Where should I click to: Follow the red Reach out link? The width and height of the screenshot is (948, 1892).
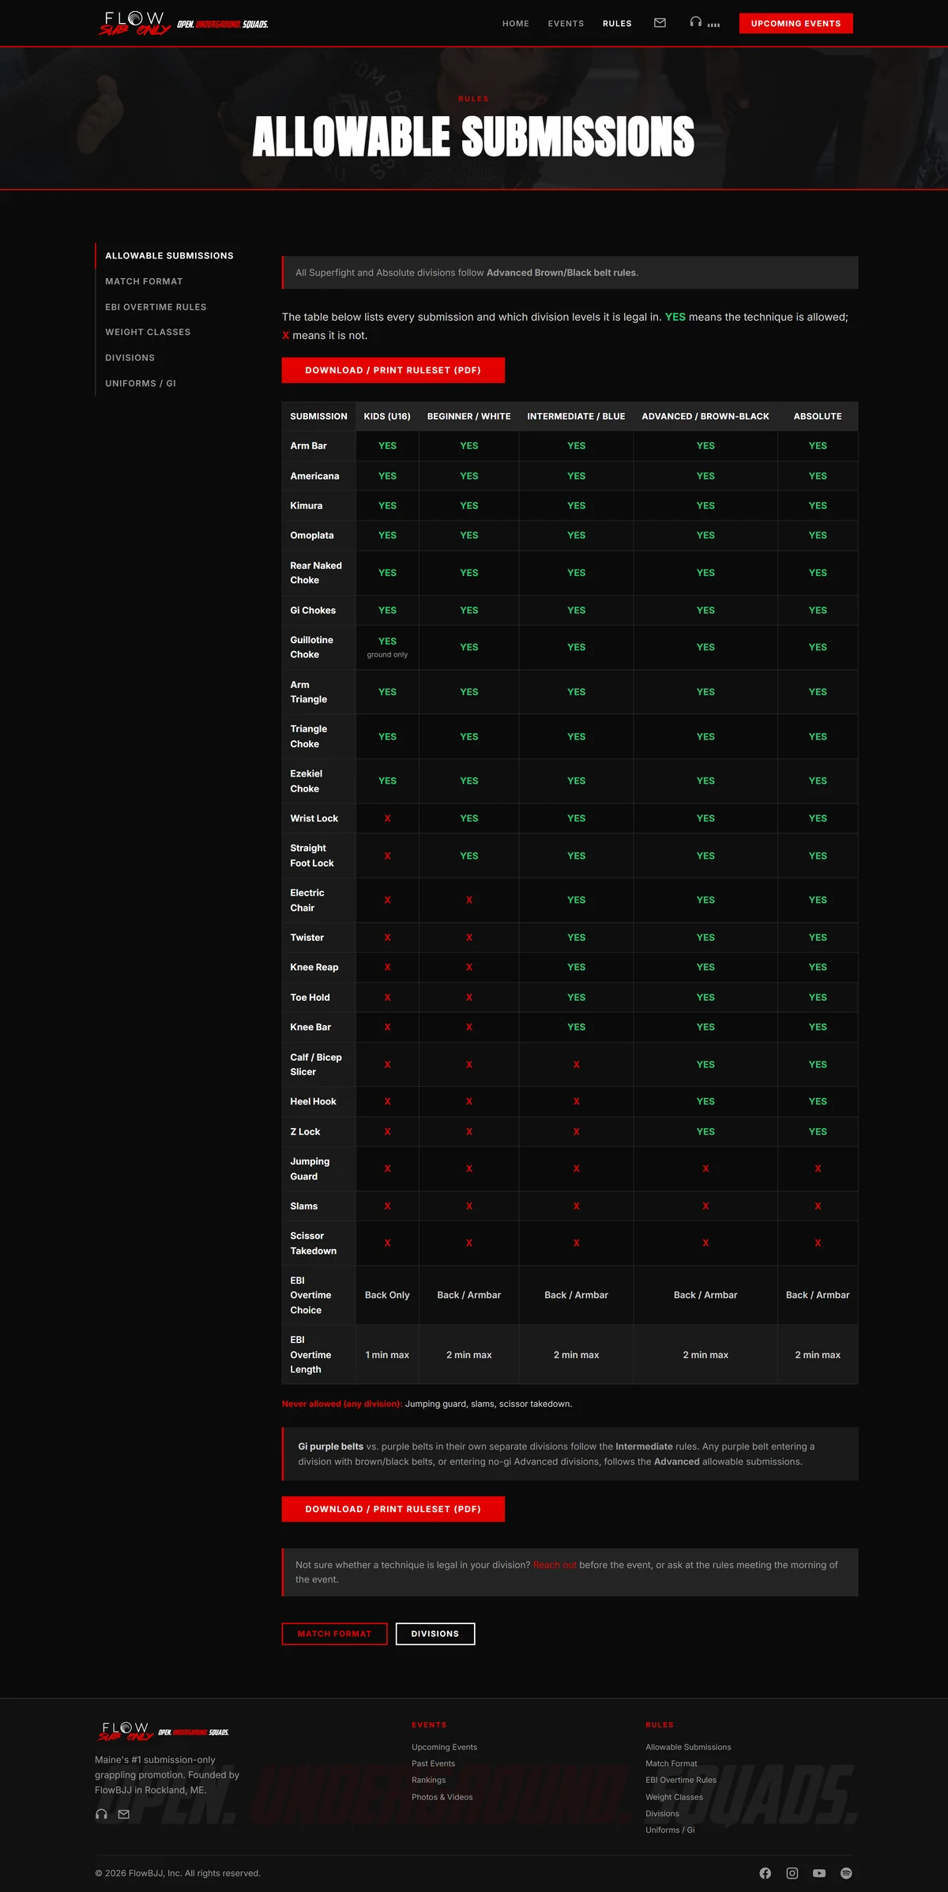pyautogui.click(x=555, y=1565)
